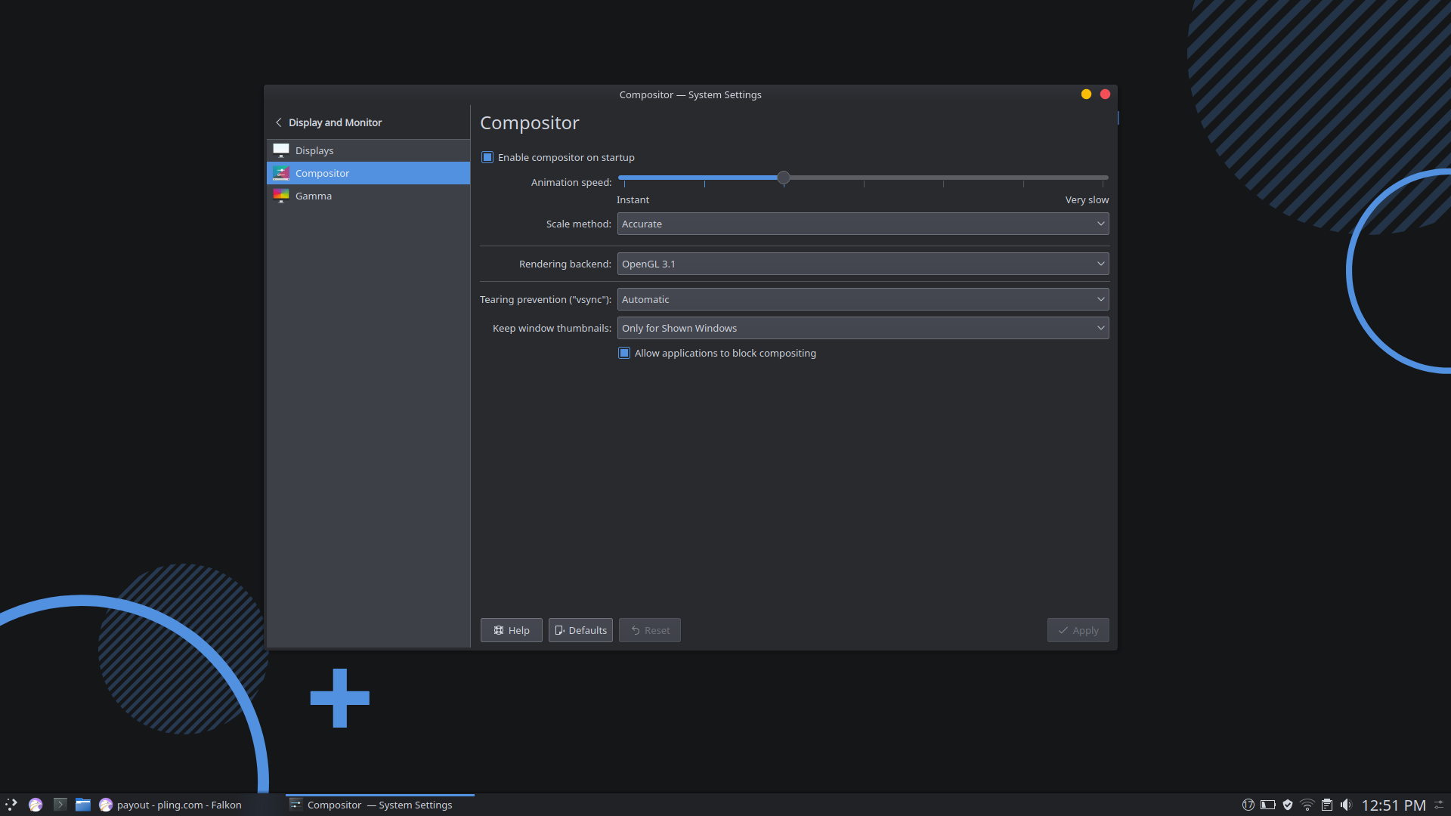1451x816 pixels.
Task: Click the Defaults button
Action: pos(580,630)
